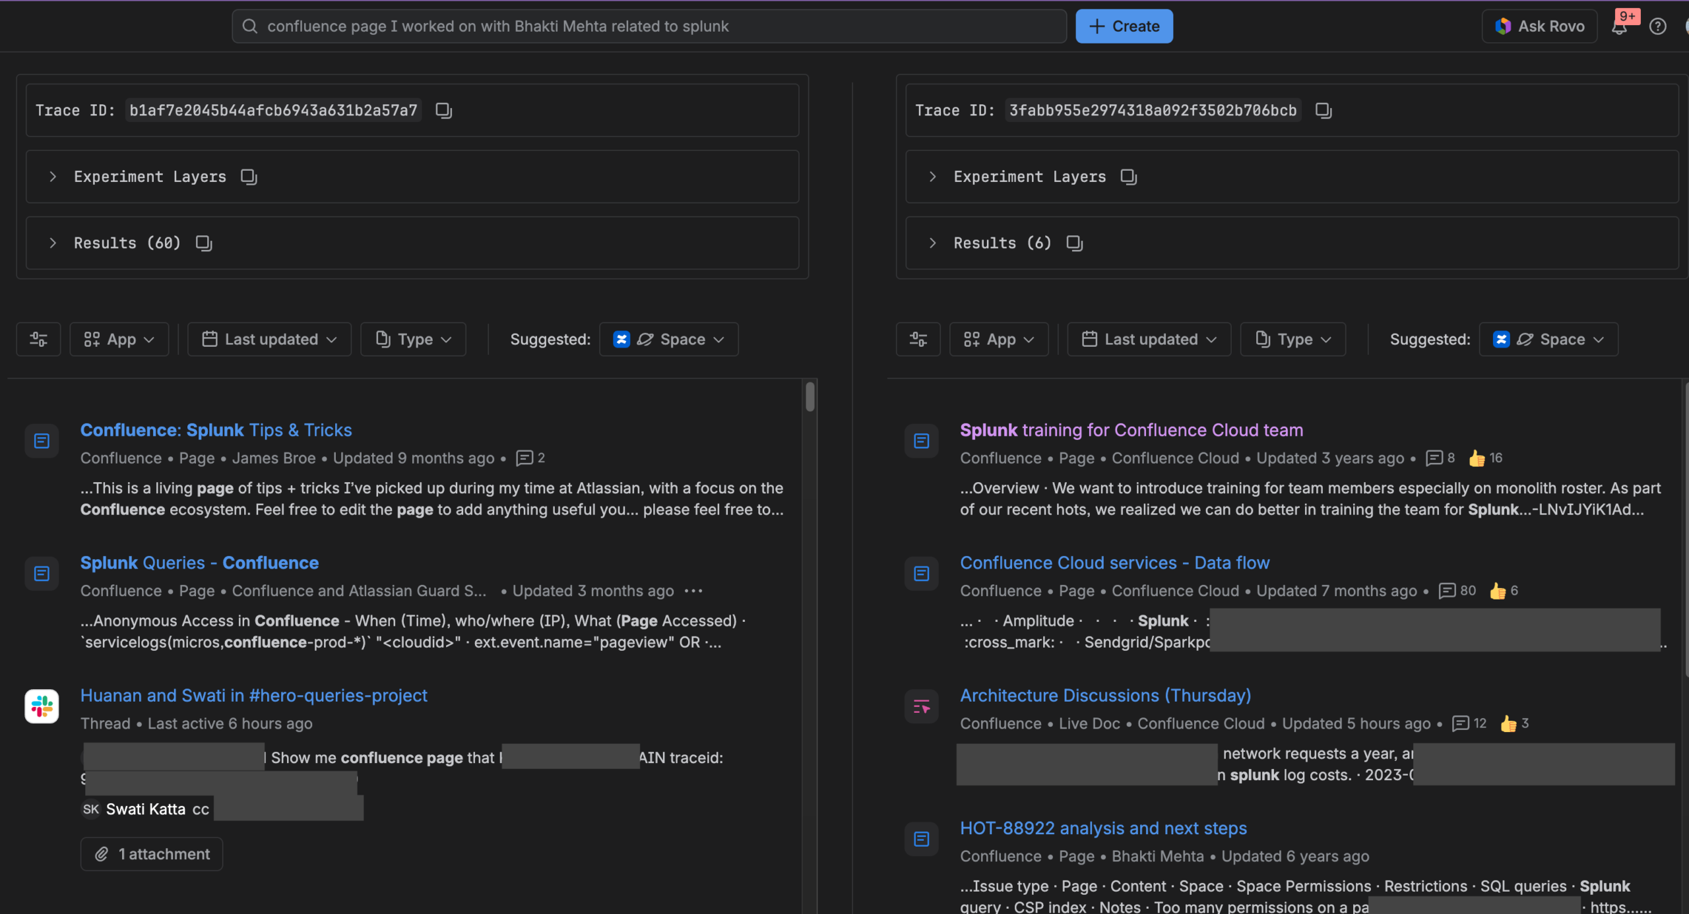Screen dimensions: 1689x914
Task: Open suggested Space filter in right panel
Action: click(1548, 339)
